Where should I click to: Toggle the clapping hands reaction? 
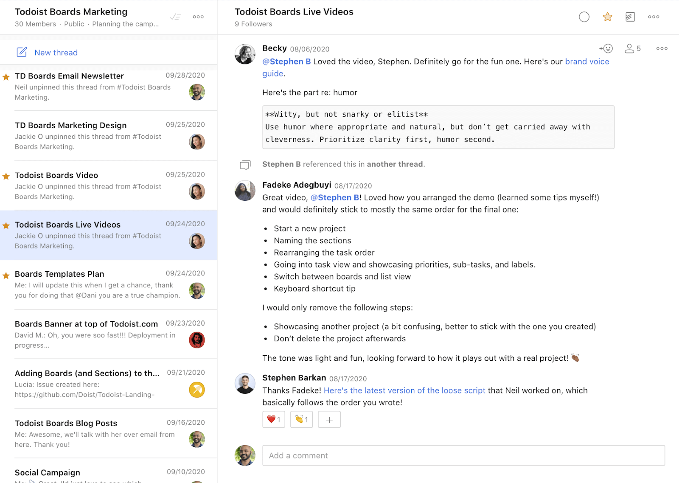[x=301, y=419]
